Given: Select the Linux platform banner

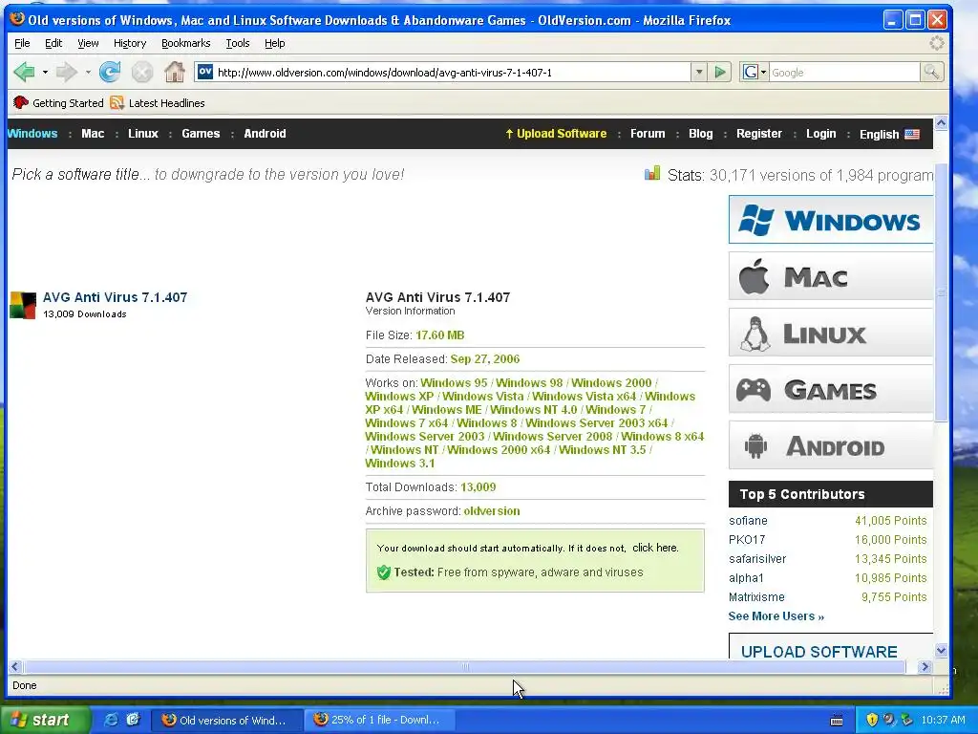Looking at the screenshot, I should pos(831,333).
